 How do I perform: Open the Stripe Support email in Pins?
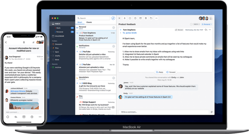point(96,106)
